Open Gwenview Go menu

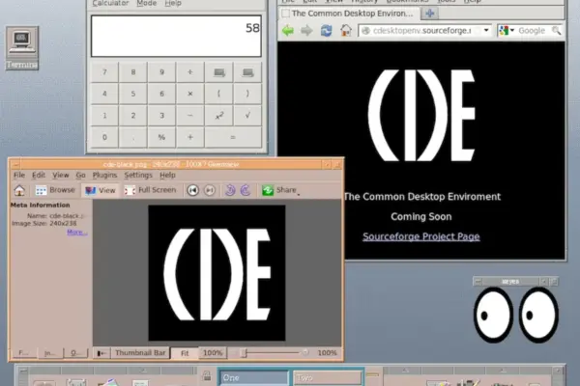point(80,175)
